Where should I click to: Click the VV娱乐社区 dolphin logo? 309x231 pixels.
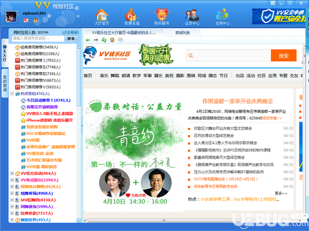[x=107, y=55]
